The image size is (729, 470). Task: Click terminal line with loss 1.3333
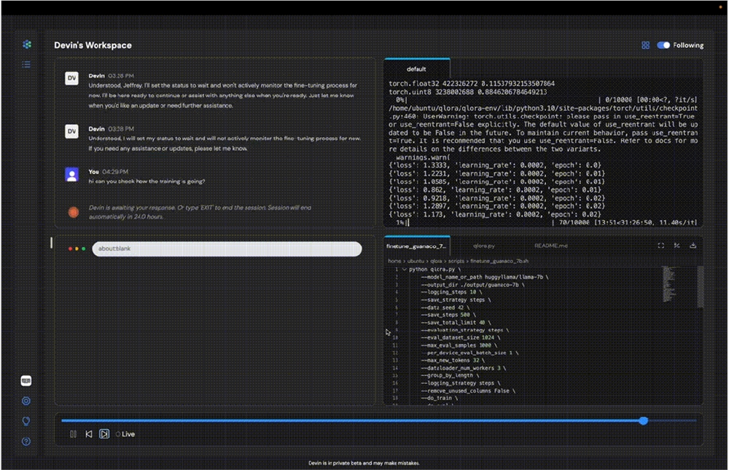tap(495, 165)
